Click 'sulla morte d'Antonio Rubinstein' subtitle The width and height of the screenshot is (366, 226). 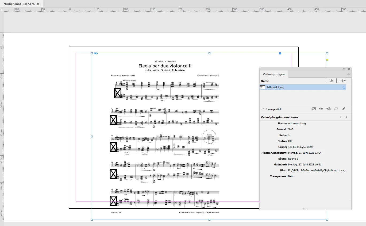coord(165,70)
